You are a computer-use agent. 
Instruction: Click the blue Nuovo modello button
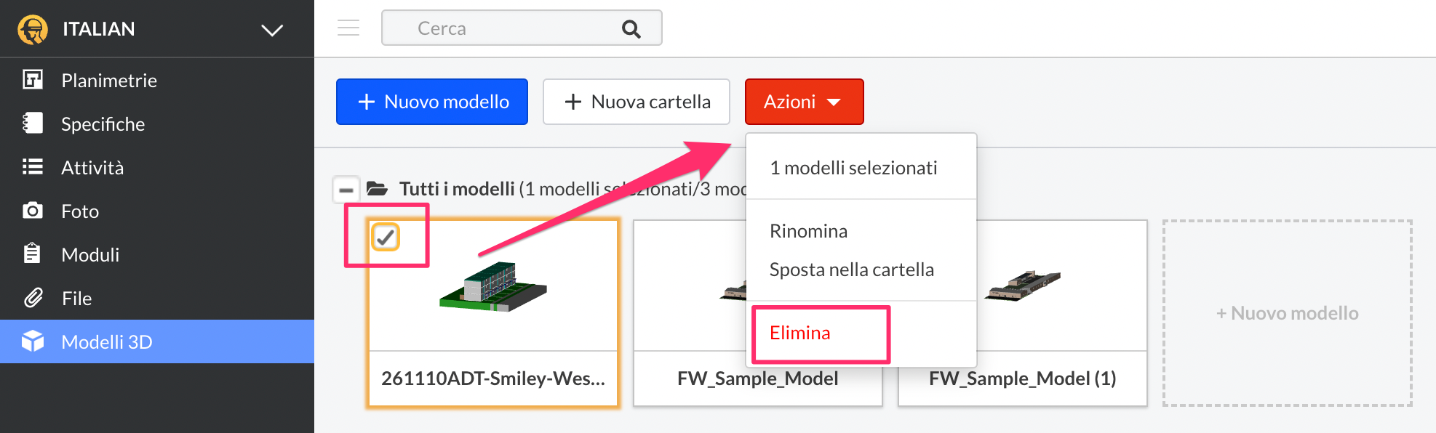432,102
